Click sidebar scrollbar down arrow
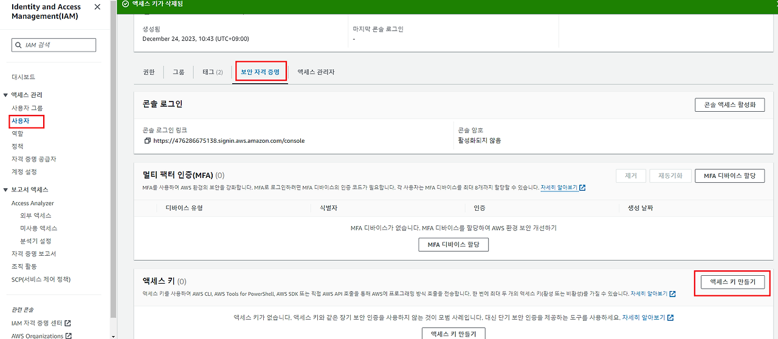The image size is (778, 339). [113, 335]
